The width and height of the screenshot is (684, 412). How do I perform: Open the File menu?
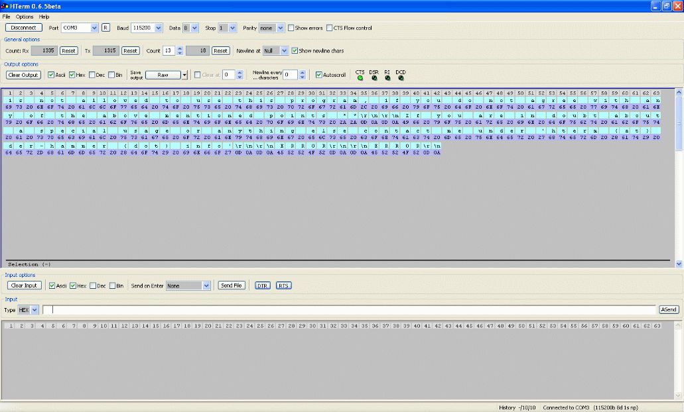click(7, 17)
